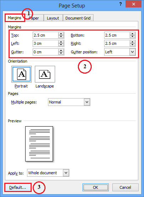Select the Margins tab
144x197 pixels.
15,18
